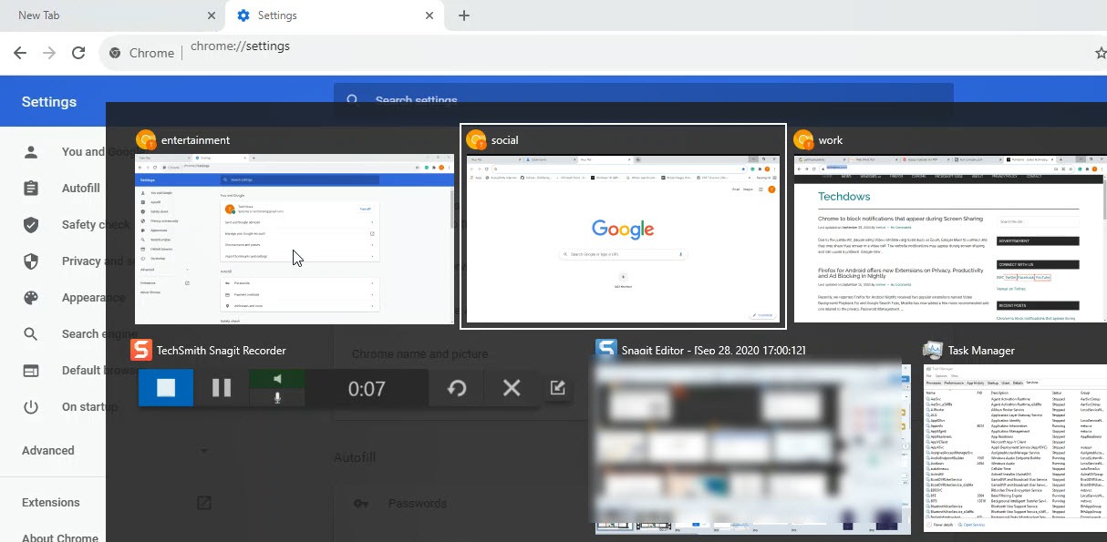Open a new browser tab with plus button
The image size is (1107, 542).
click(x=464, y=15)
